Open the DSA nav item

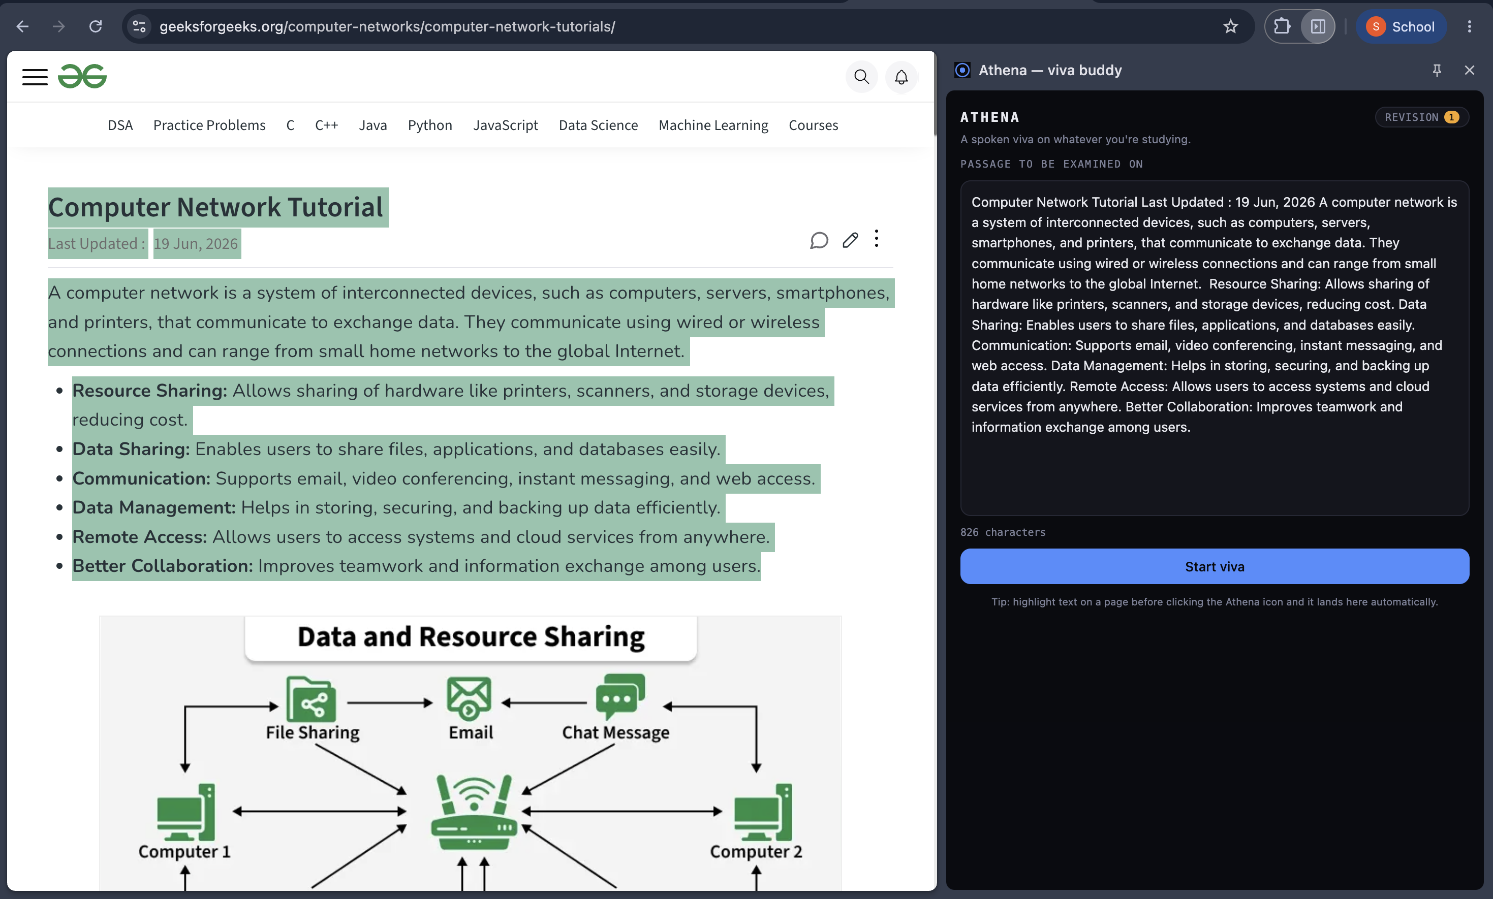tap(120, 125)
